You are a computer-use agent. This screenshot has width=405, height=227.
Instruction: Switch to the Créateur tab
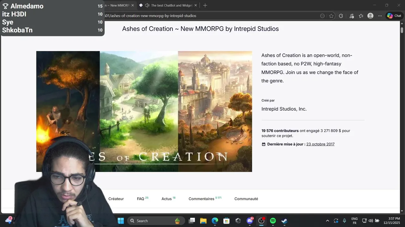(x=116, y=199)
